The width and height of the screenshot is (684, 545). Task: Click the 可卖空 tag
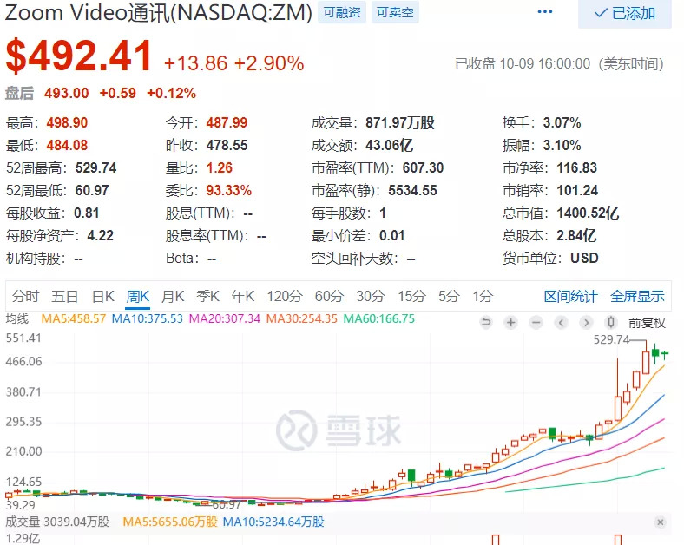tap(395, 12)
